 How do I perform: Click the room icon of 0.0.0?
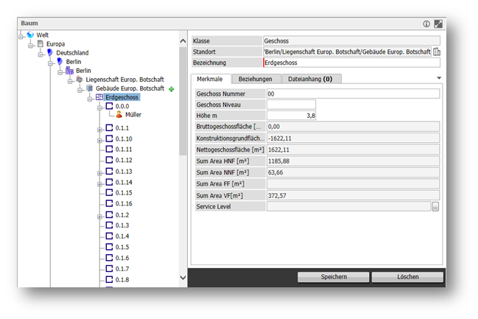point(109,106)
